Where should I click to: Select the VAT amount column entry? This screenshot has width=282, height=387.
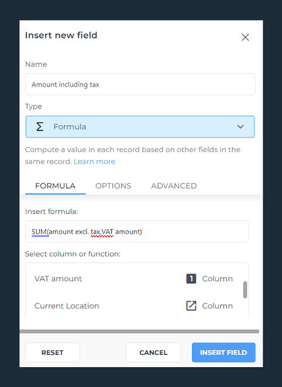pyautogui.click(x=133, y=279)
